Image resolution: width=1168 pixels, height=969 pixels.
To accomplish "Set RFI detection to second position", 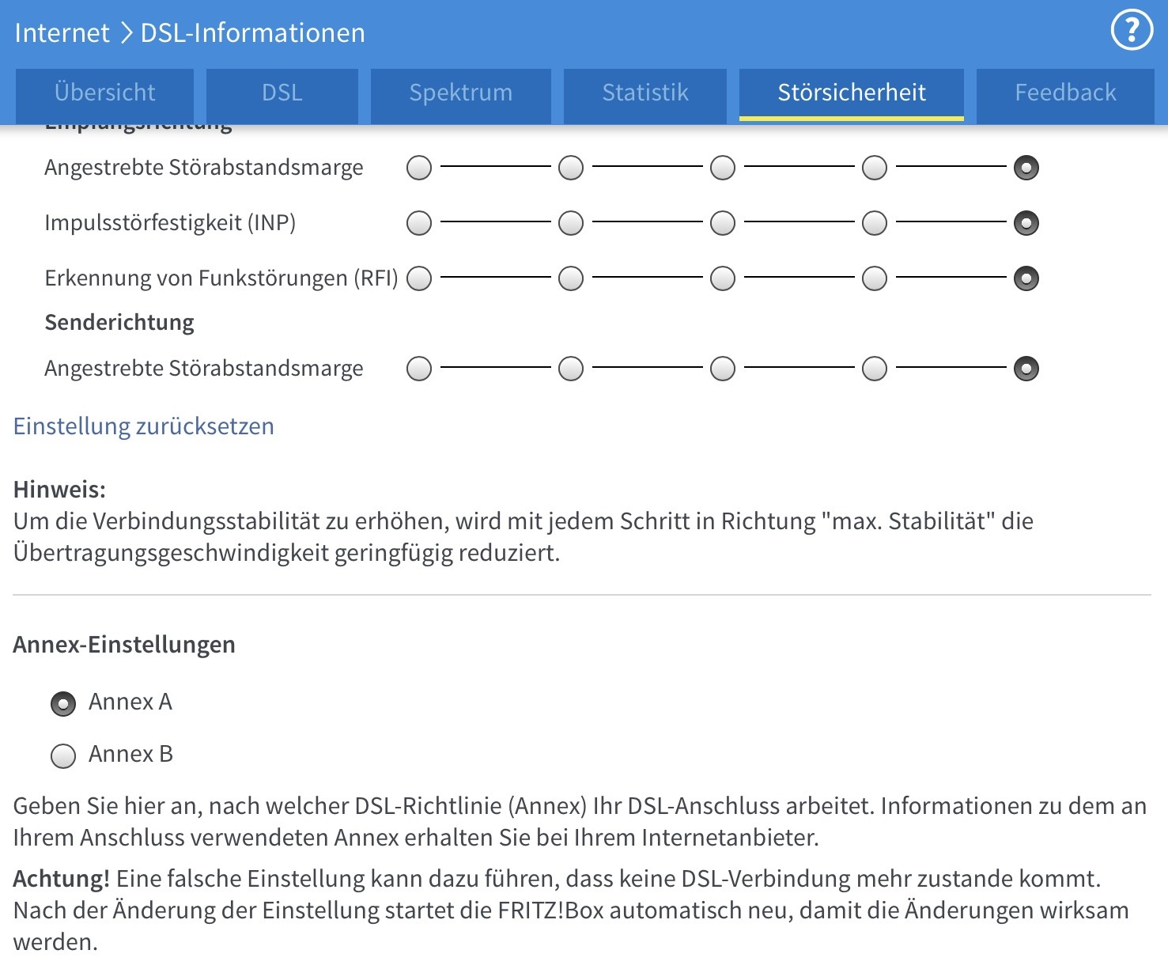I will coord(571,278).
